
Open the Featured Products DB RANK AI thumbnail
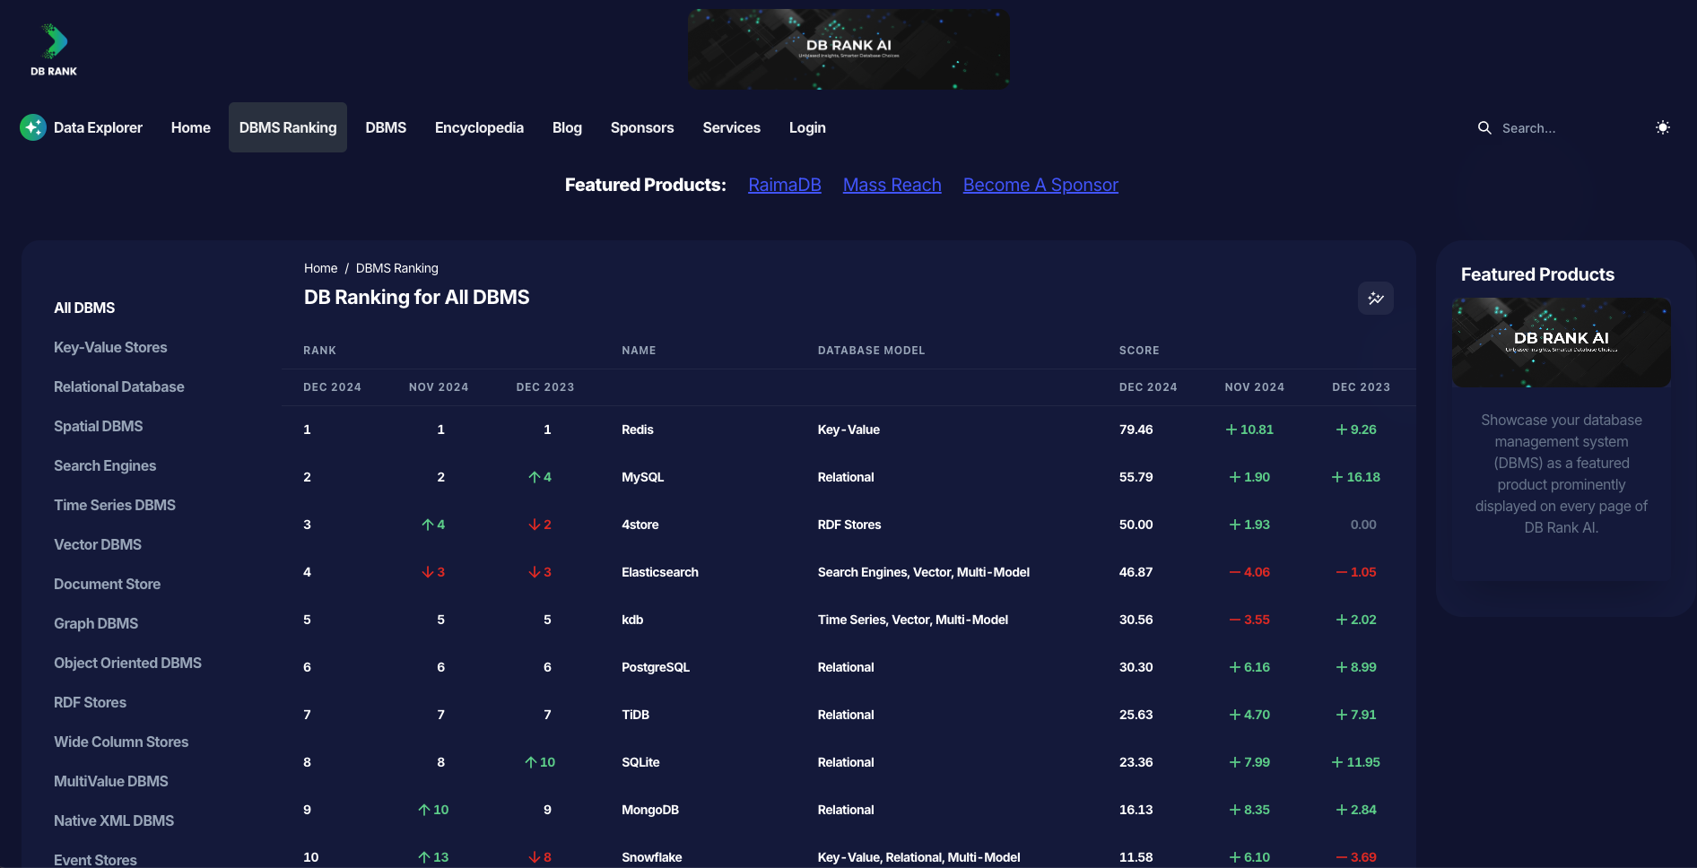tap(1561, 343)
